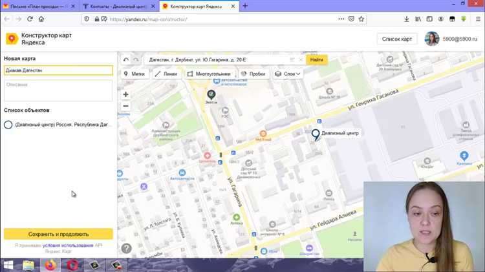Select Диализный центр object in the list
The width and height of the screenshot is (485, 272).
tap(63, 124)
